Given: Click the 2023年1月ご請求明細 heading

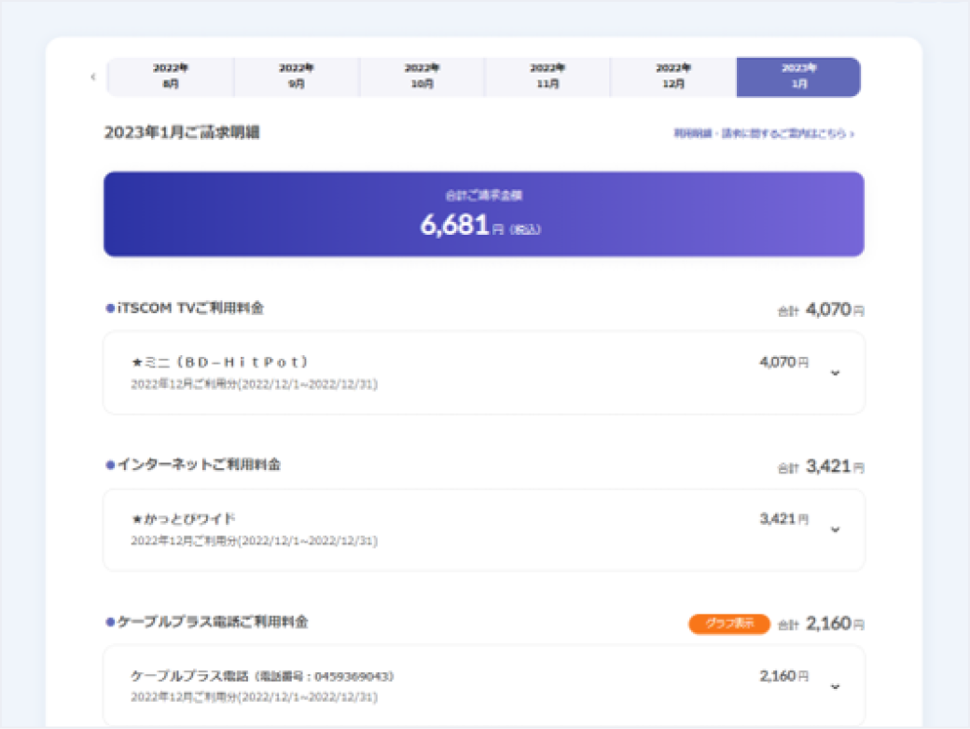Looking at the screenshot, I should point(182,132).
